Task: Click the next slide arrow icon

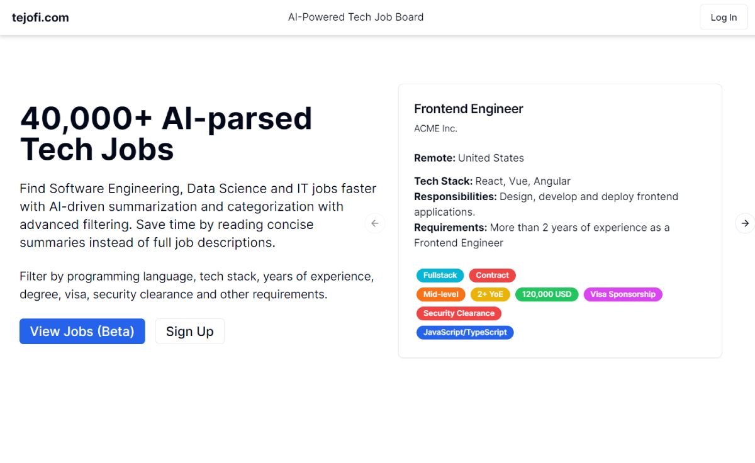Action: (x=745, y=223)
